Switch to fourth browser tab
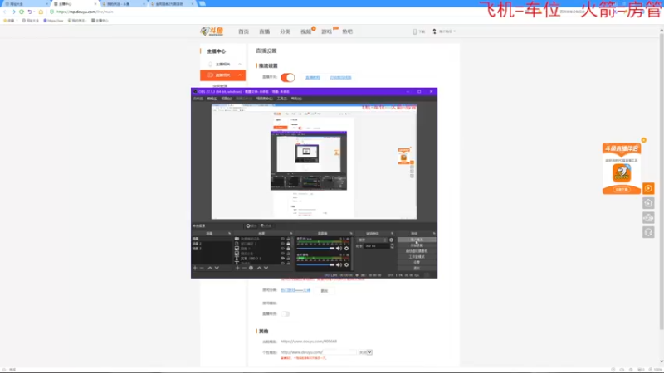This screenshot has height=373, width=664. pos(172,4)
